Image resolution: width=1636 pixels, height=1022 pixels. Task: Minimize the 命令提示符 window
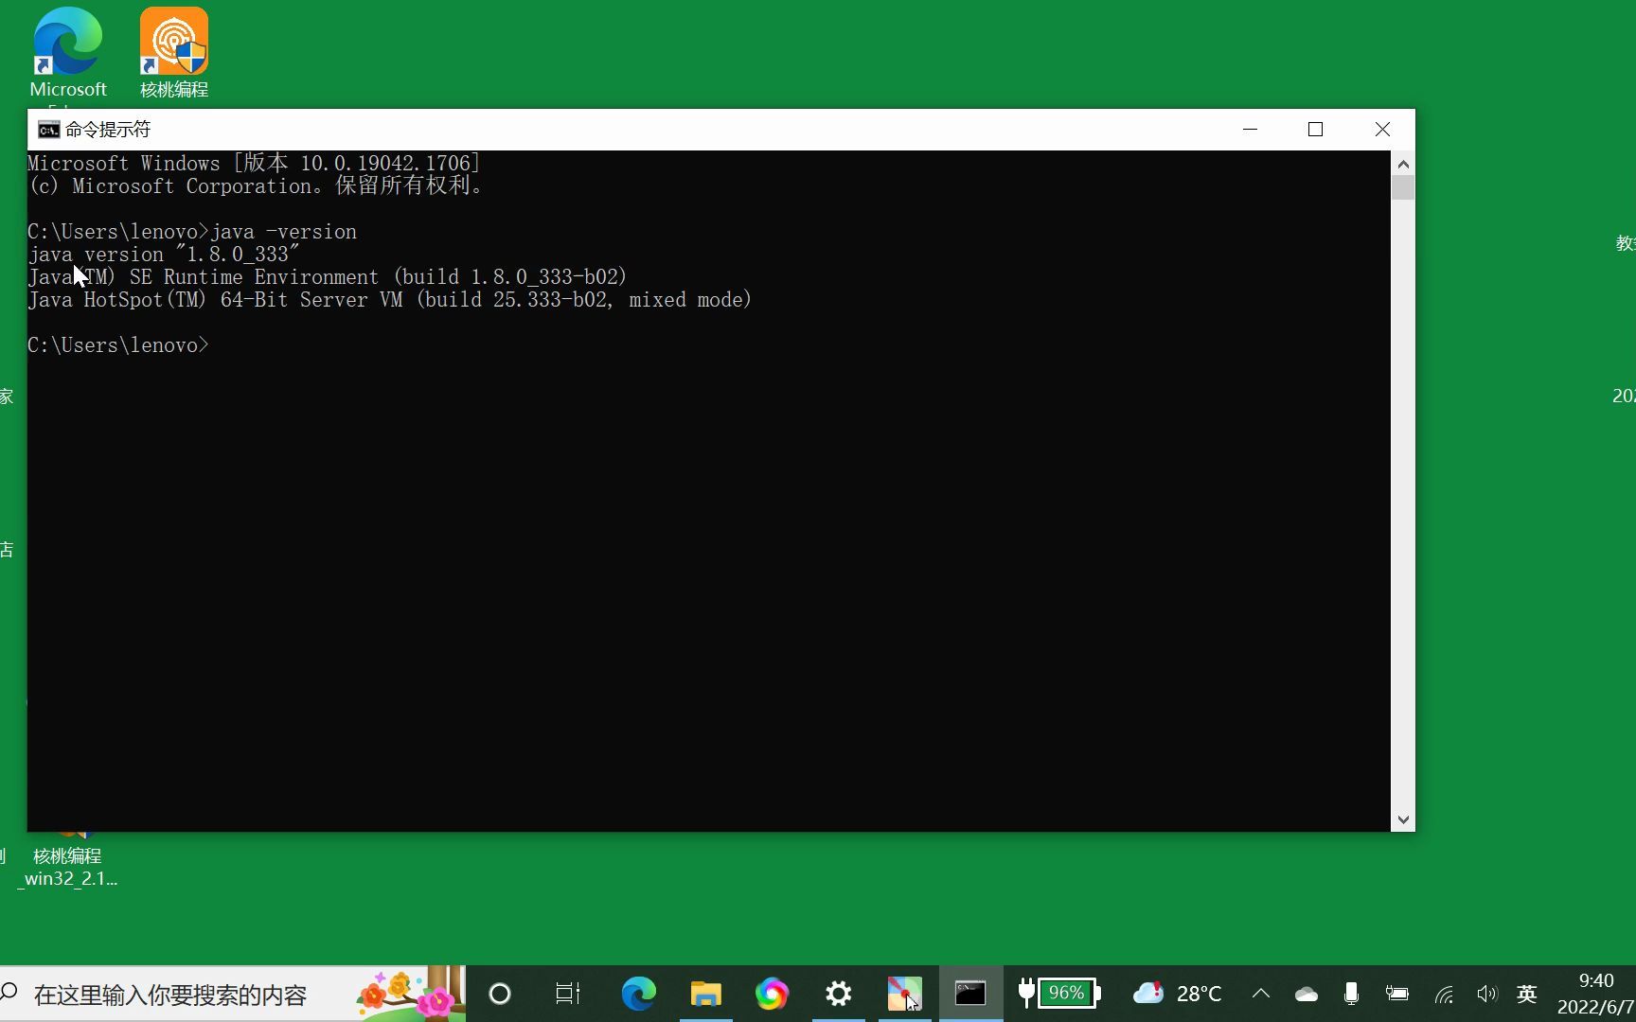click(x=1251, y=130)
